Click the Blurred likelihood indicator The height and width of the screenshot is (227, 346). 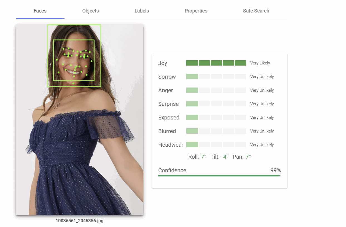tap(216, 131)
